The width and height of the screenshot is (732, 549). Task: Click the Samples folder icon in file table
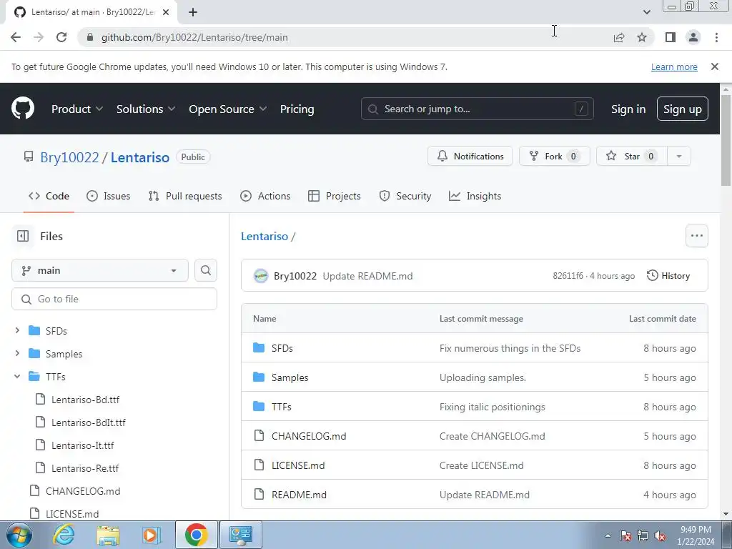pyautogui.click(x=259, y=377)
